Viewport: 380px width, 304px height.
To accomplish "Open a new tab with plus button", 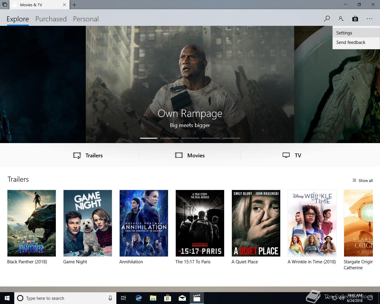I will [75, 5].
